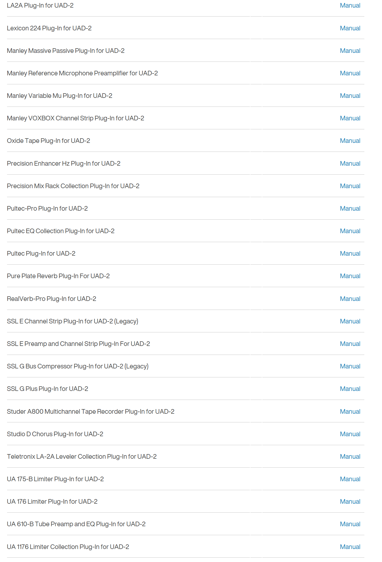View Teletronix LA-2A Leveler Collection manual
This screenshot has height=562, width=382.
pyautogui.click(x=350, y=457)
